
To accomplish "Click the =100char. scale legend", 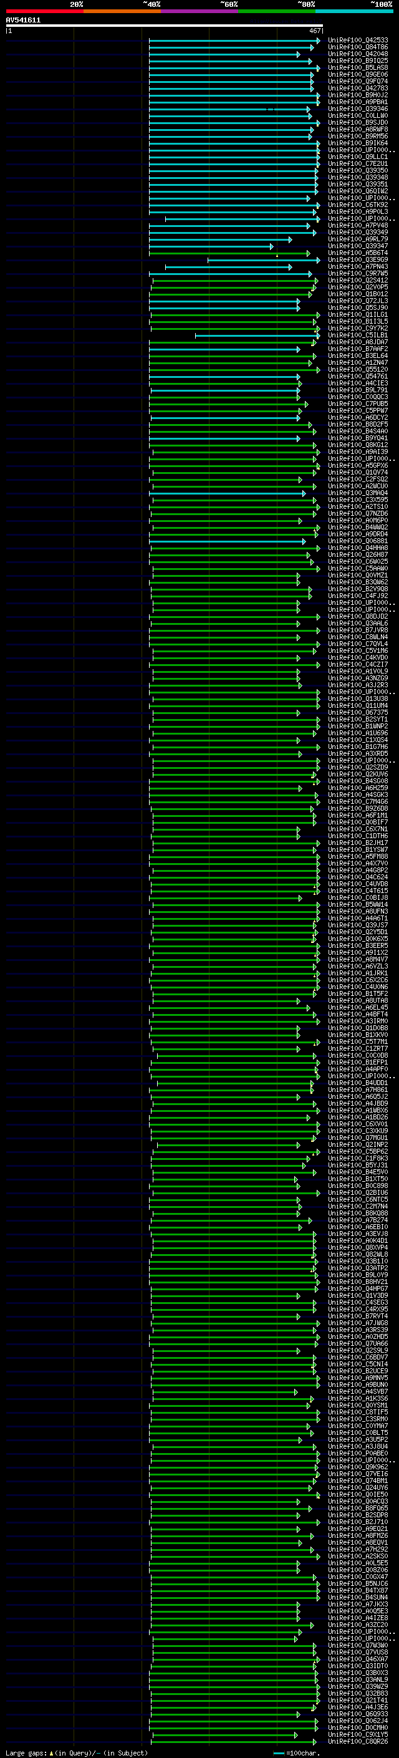I will (x=296, y=1753).
